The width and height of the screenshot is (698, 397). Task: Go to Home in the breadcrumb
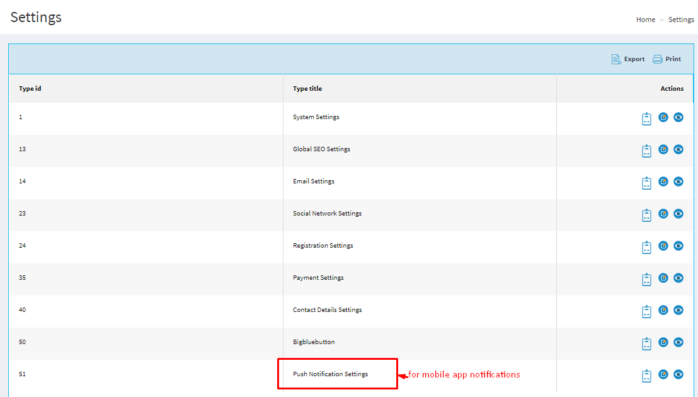(646, 20)
